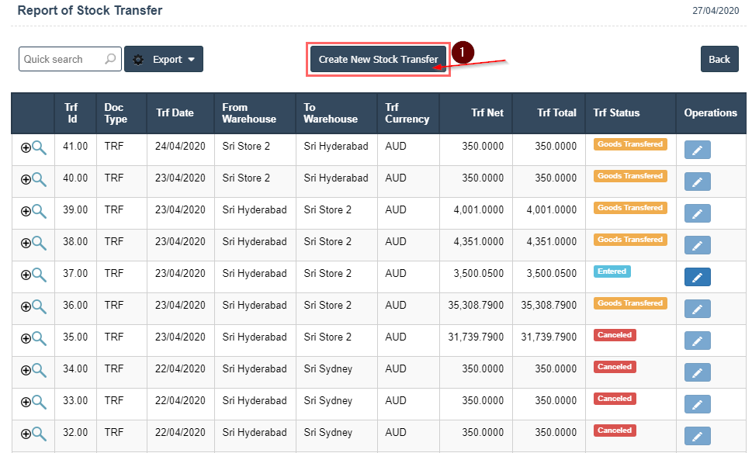The image size is (752, 453).
Task: Expand row details for transfer 39.00
Action: [x=26, y=211]
